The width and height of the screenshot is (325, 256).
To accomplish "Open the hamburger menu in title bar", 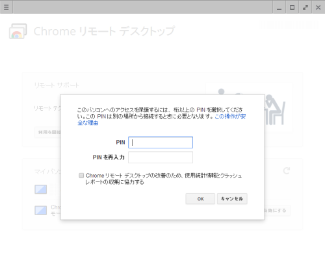I will coord(6,7).
